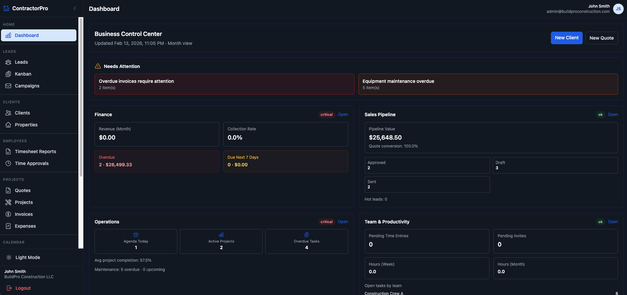The height and width of the screenshot is (295, 627).
Task: Log out using the Logout label
Action: pyautogui.click(x=23, y=288)
